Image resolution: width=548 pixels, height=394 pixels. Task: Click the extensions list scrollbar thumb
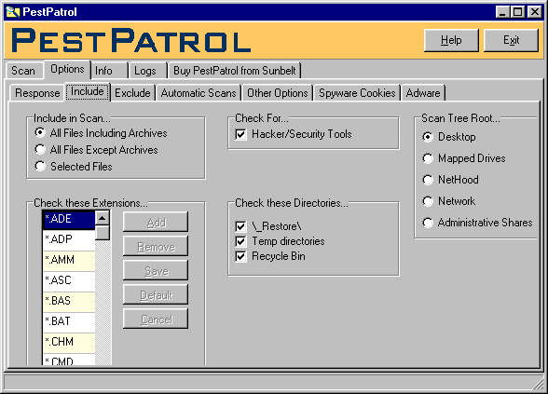[x=103, y=233]
